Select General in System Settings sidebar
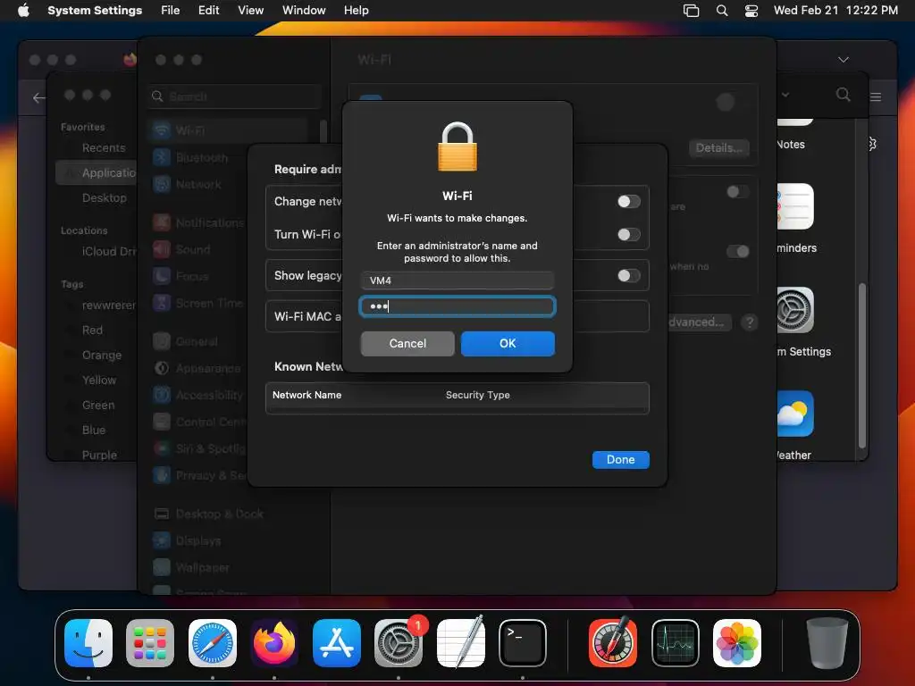This screenshot has height=686, width=915. click(x=196, y=342)
